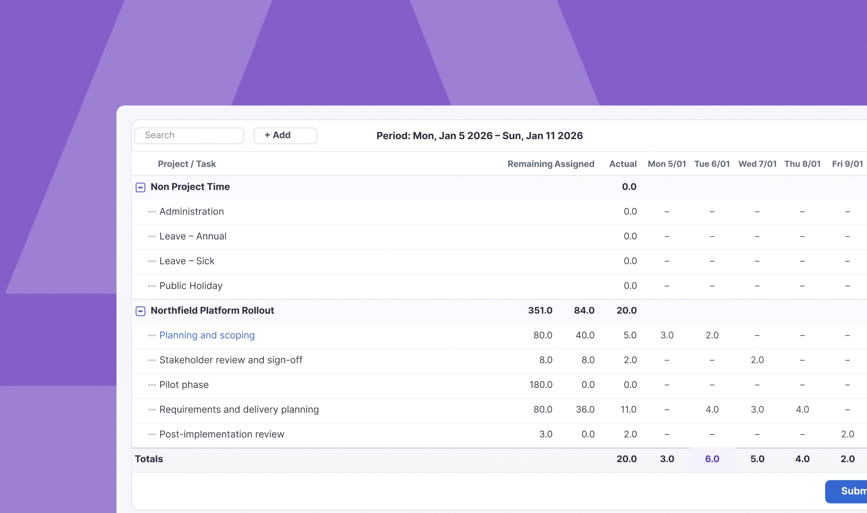Select the Leave – Sick task name
This screenshot has height=513, width=867.
(187, 261)
